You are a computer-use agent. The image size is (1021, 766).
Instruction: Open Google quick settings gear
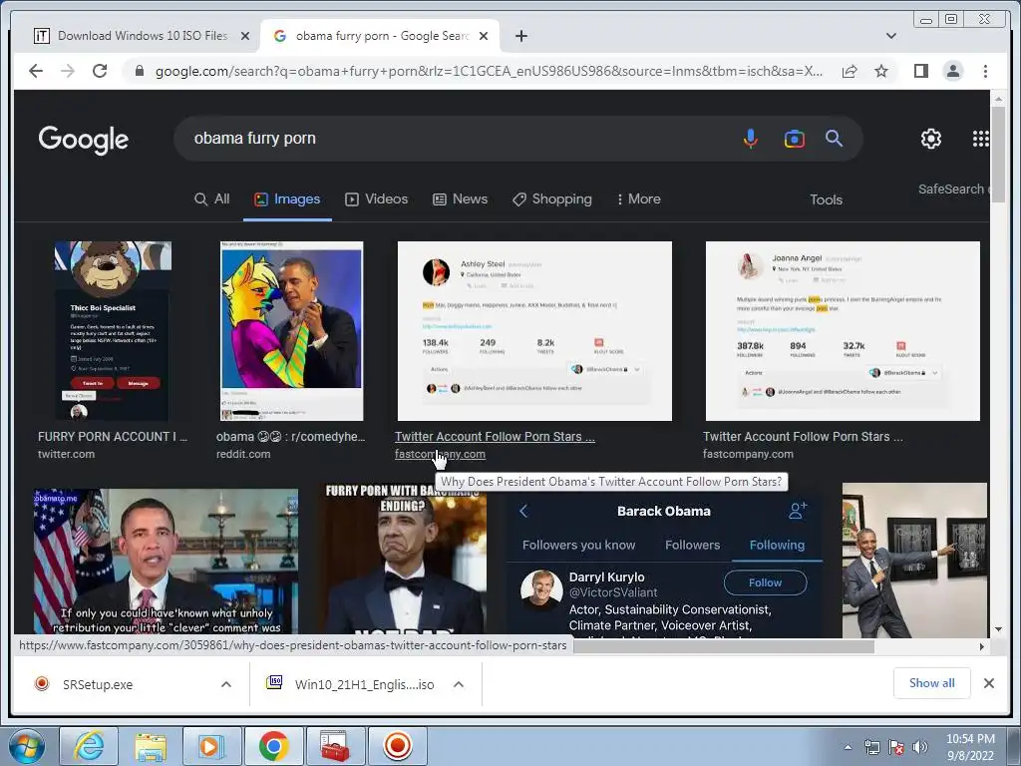(931, 139)
